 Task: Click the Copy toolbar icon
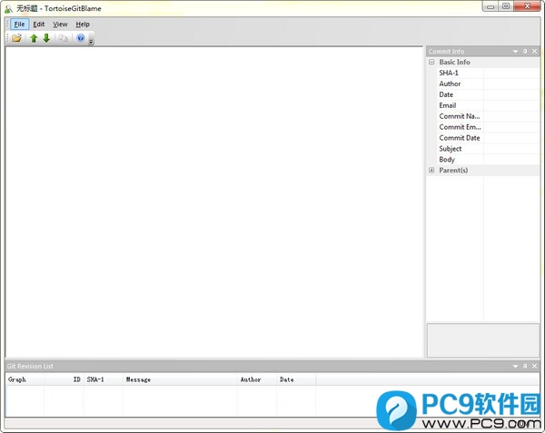(63, 38)
